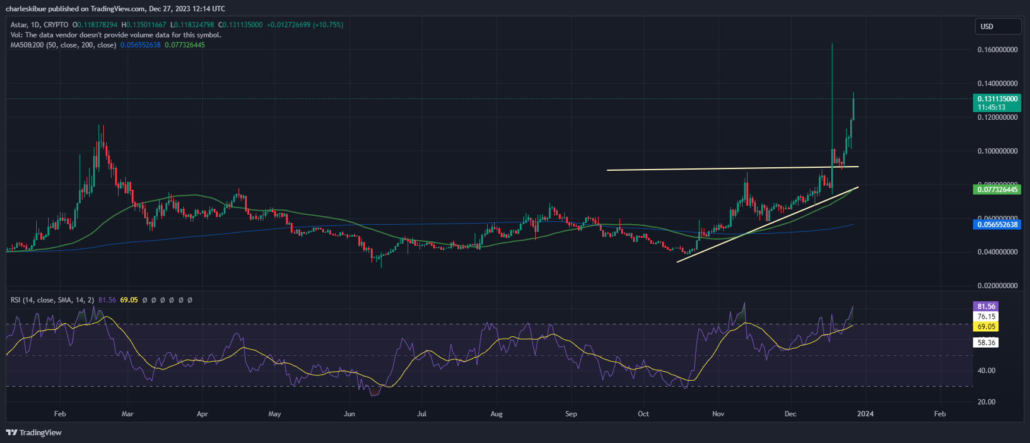The width and height of the screenshot is (1030, 443).
Task: Click the 0.100000000 price axis label
Action: click(x=997, y=151)
